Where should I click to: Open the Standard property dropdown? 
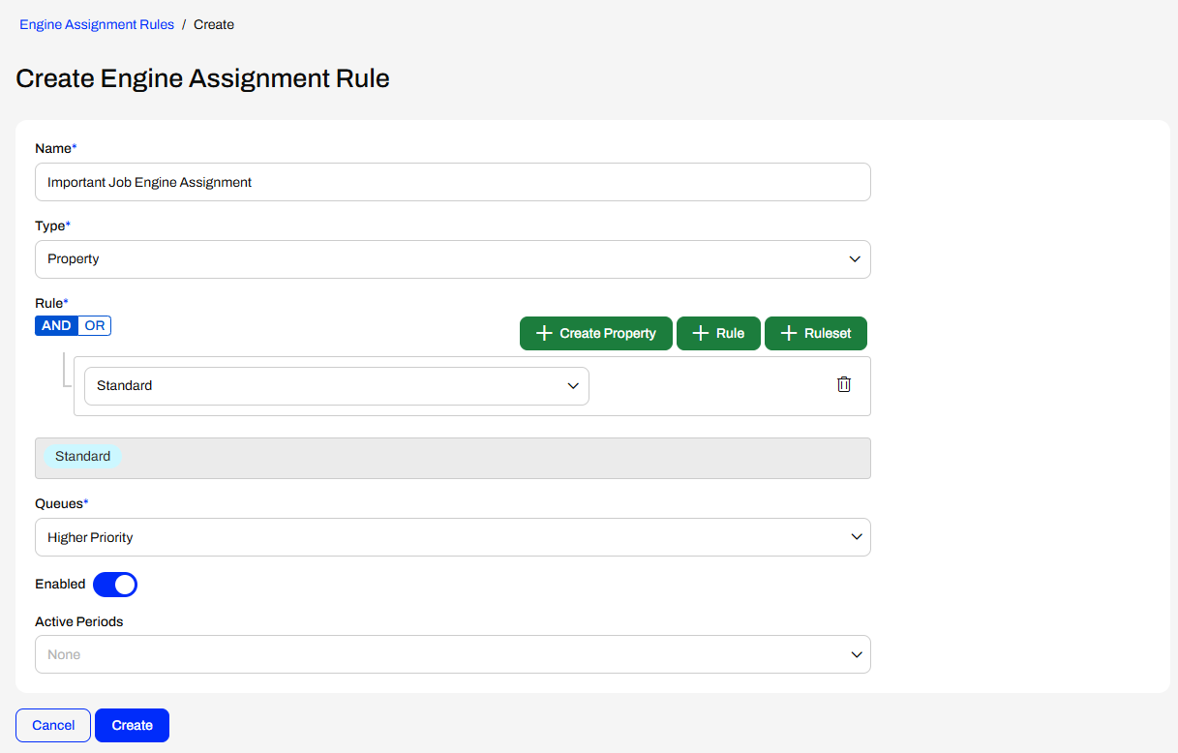(337, 385)
